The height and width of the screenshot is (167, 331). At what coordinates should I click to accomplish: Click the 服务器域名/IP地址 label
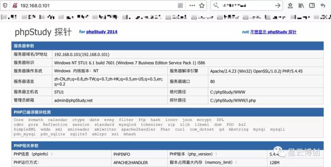[x=31, y=54]
